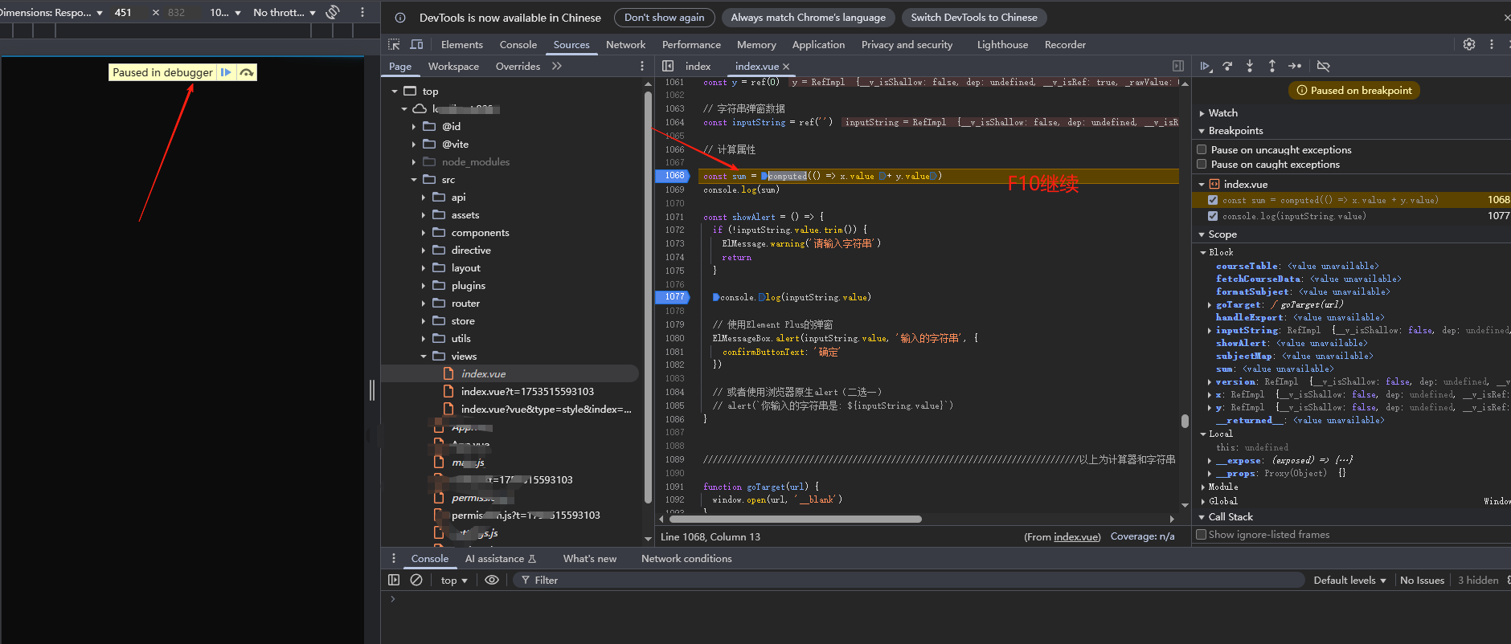Toggle debugger sidebar icon at editor right
The image size is (1511, 644).
click(1178, 66)
